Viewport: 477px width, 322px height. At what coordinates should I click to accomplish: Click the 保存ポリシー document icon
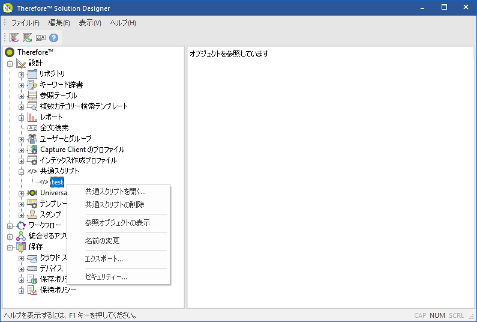(32, 279)
